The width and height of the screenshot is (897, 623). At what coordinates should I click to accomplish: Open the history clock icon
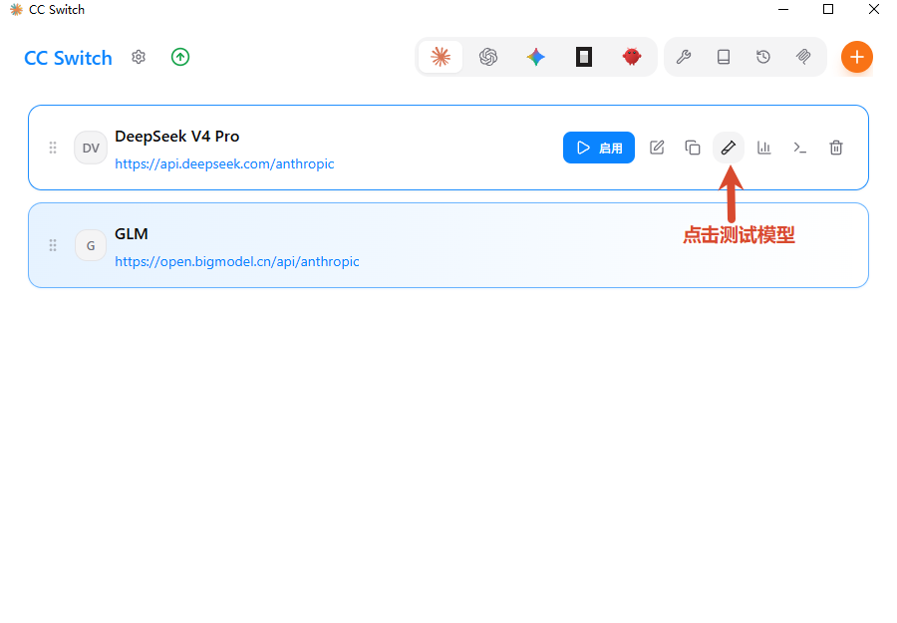coord(763,57)
